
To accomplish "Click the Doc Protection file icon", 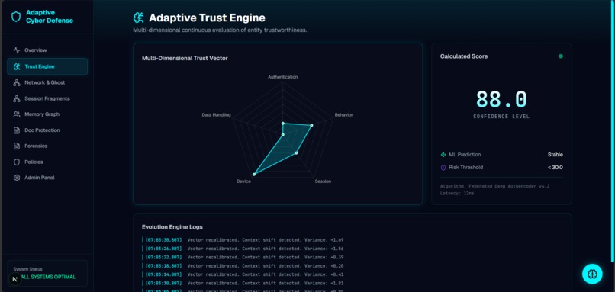I will [17, 130].
